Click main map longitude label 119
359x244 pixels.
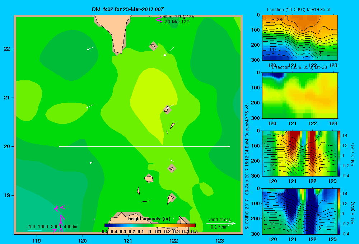pyautogui.click(x=37, y=240)
